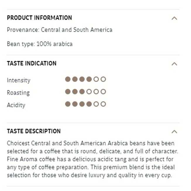Click the Product Information heading
191x191 pixels.
(x=39, y=18)
